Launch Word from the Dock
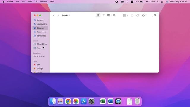This screenshot has width=190, height=107. point(110,101)
